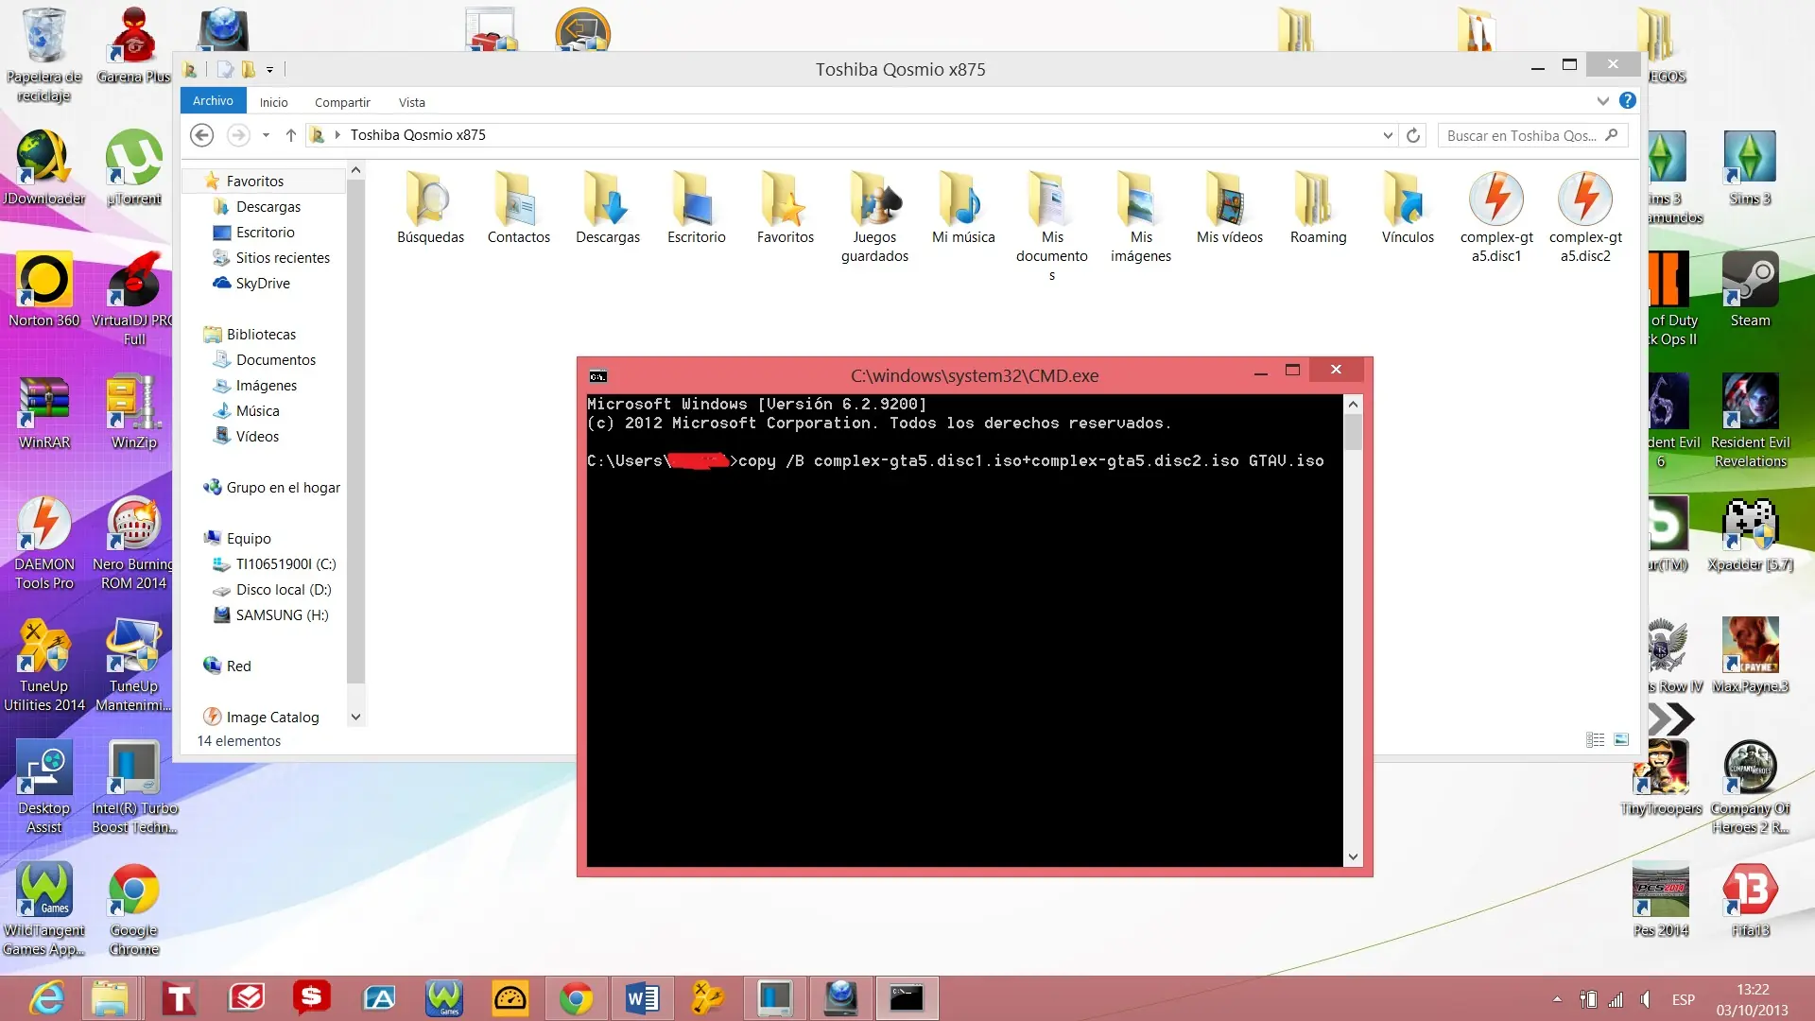1815x1021 pixels.
Task: Open Microsoft Word from the taskbar
Action: click(x=642, y=998)
